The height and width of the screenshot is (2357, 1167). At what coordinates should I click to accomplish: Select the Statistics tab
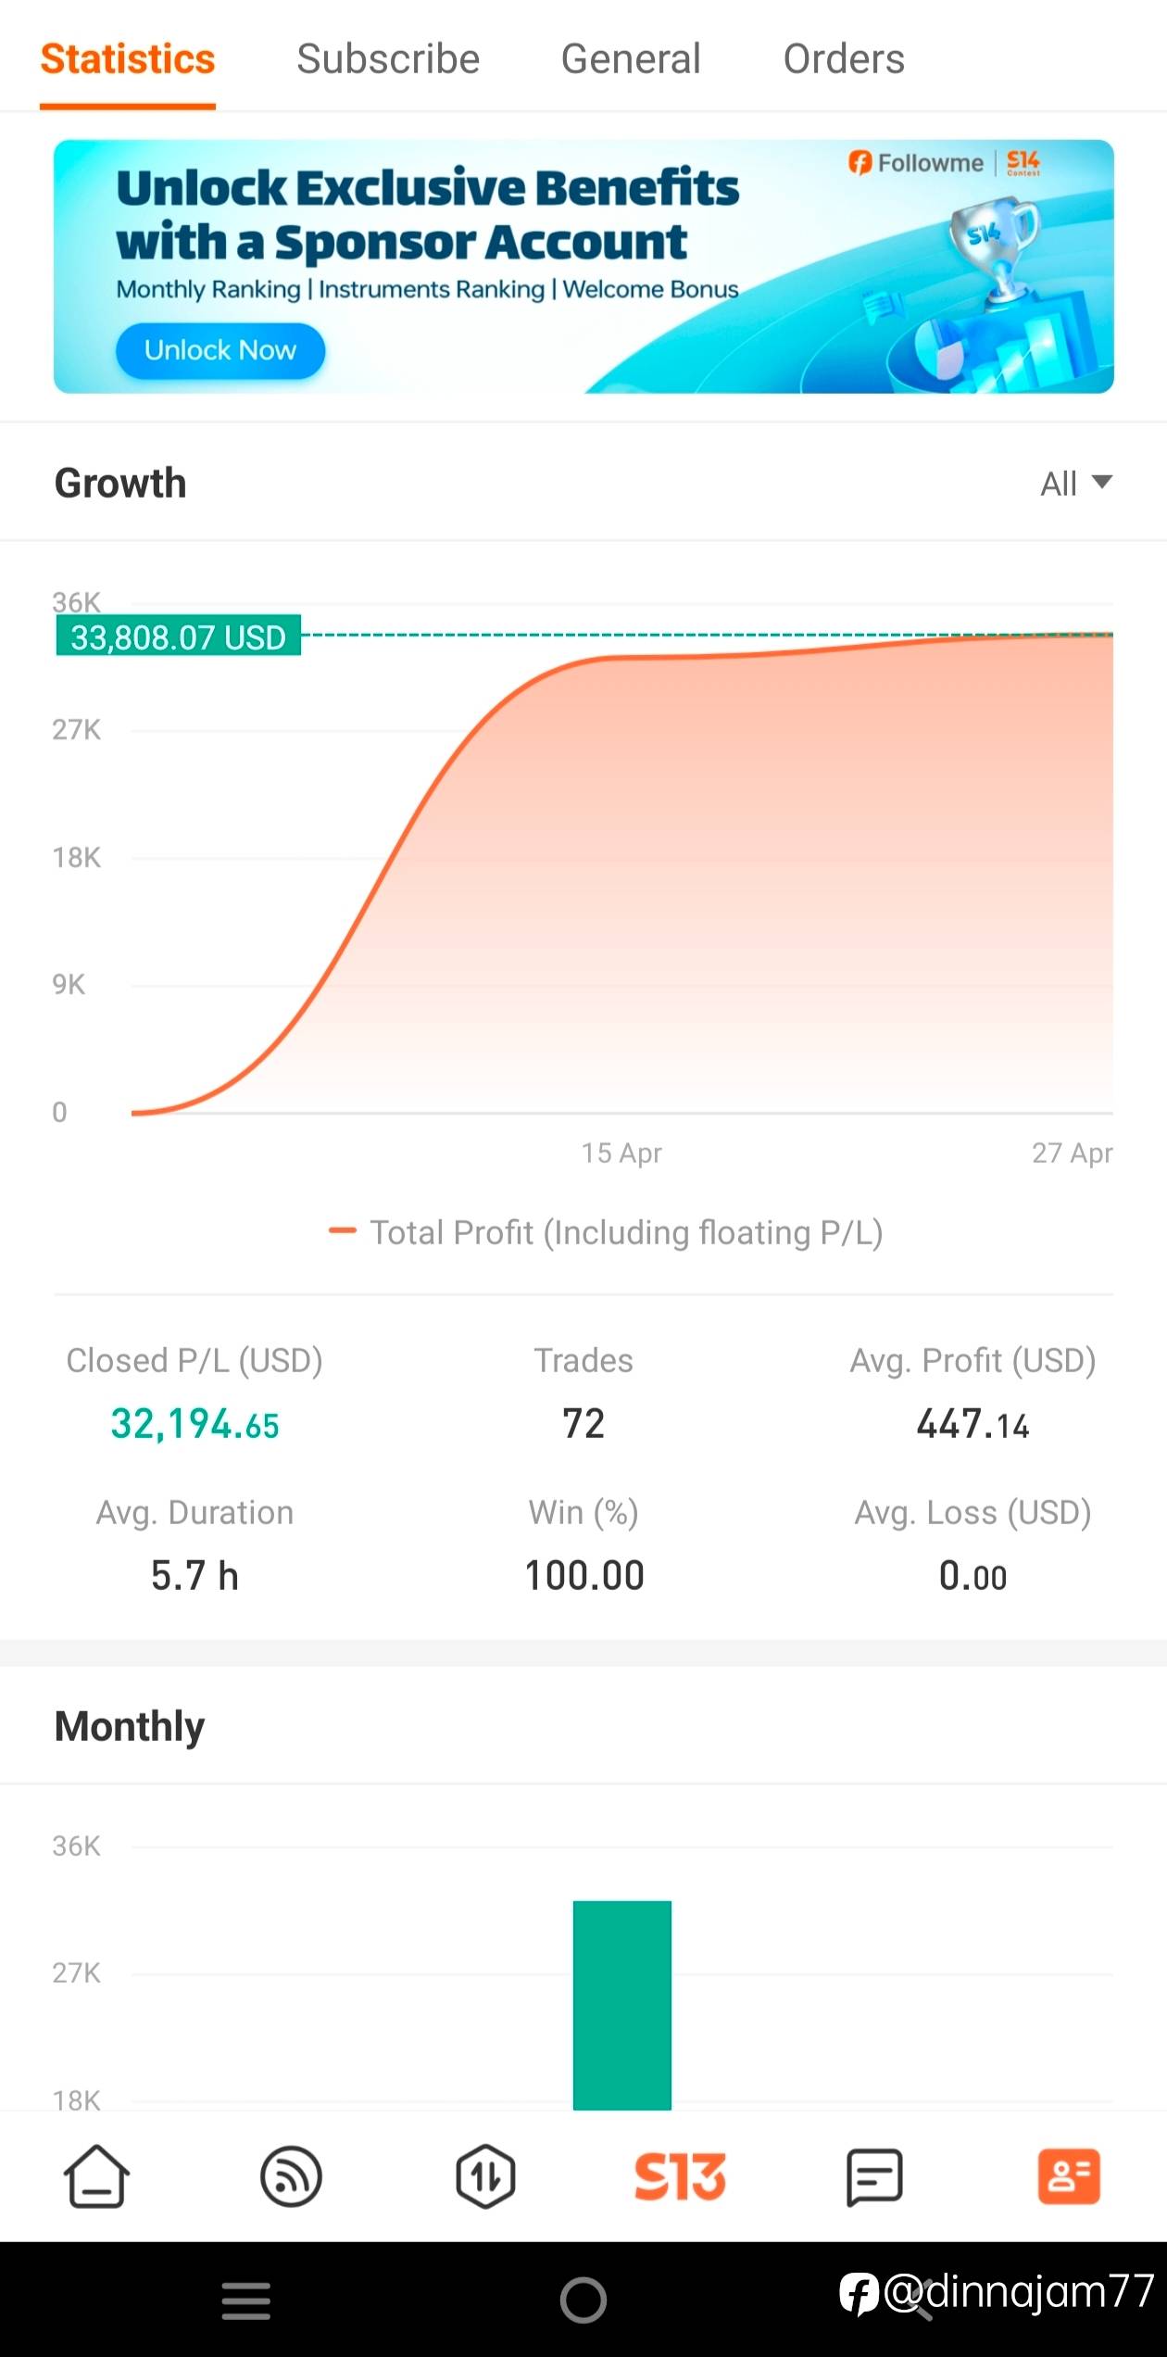pos(128,59)
